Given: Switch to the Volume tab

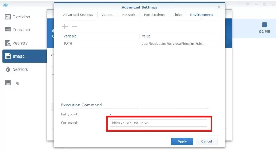Looking at the screenshot, I should (107, 15).
